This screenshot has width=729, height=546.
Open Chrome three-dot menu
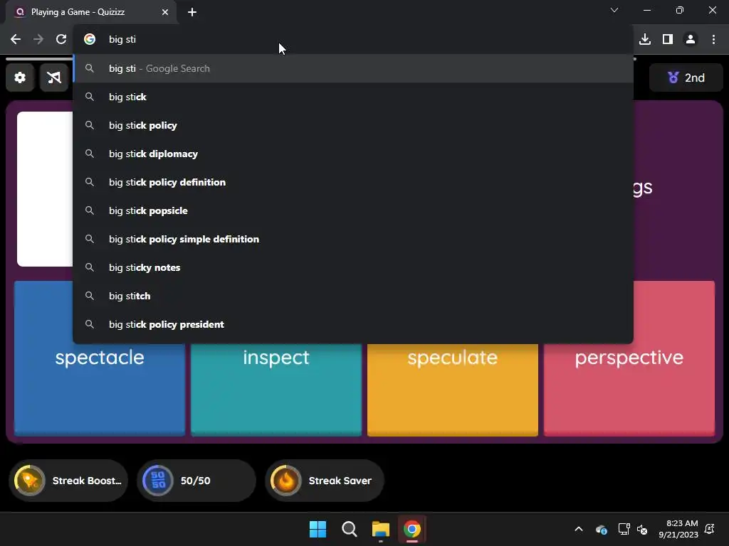(x=713, y=40)
